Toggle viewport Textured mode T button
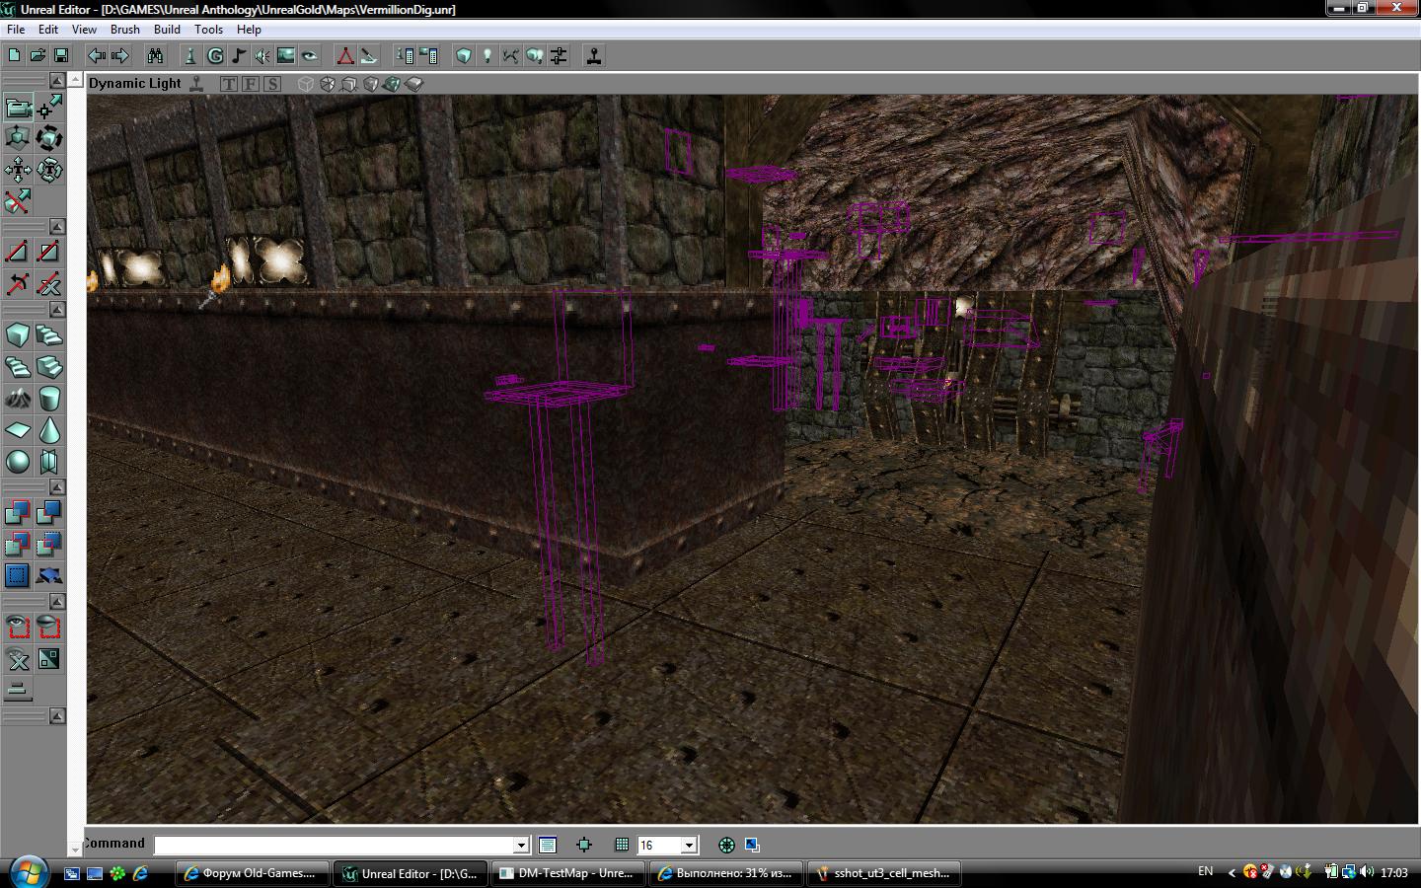The image size is (1421, 888). (229, 84)
